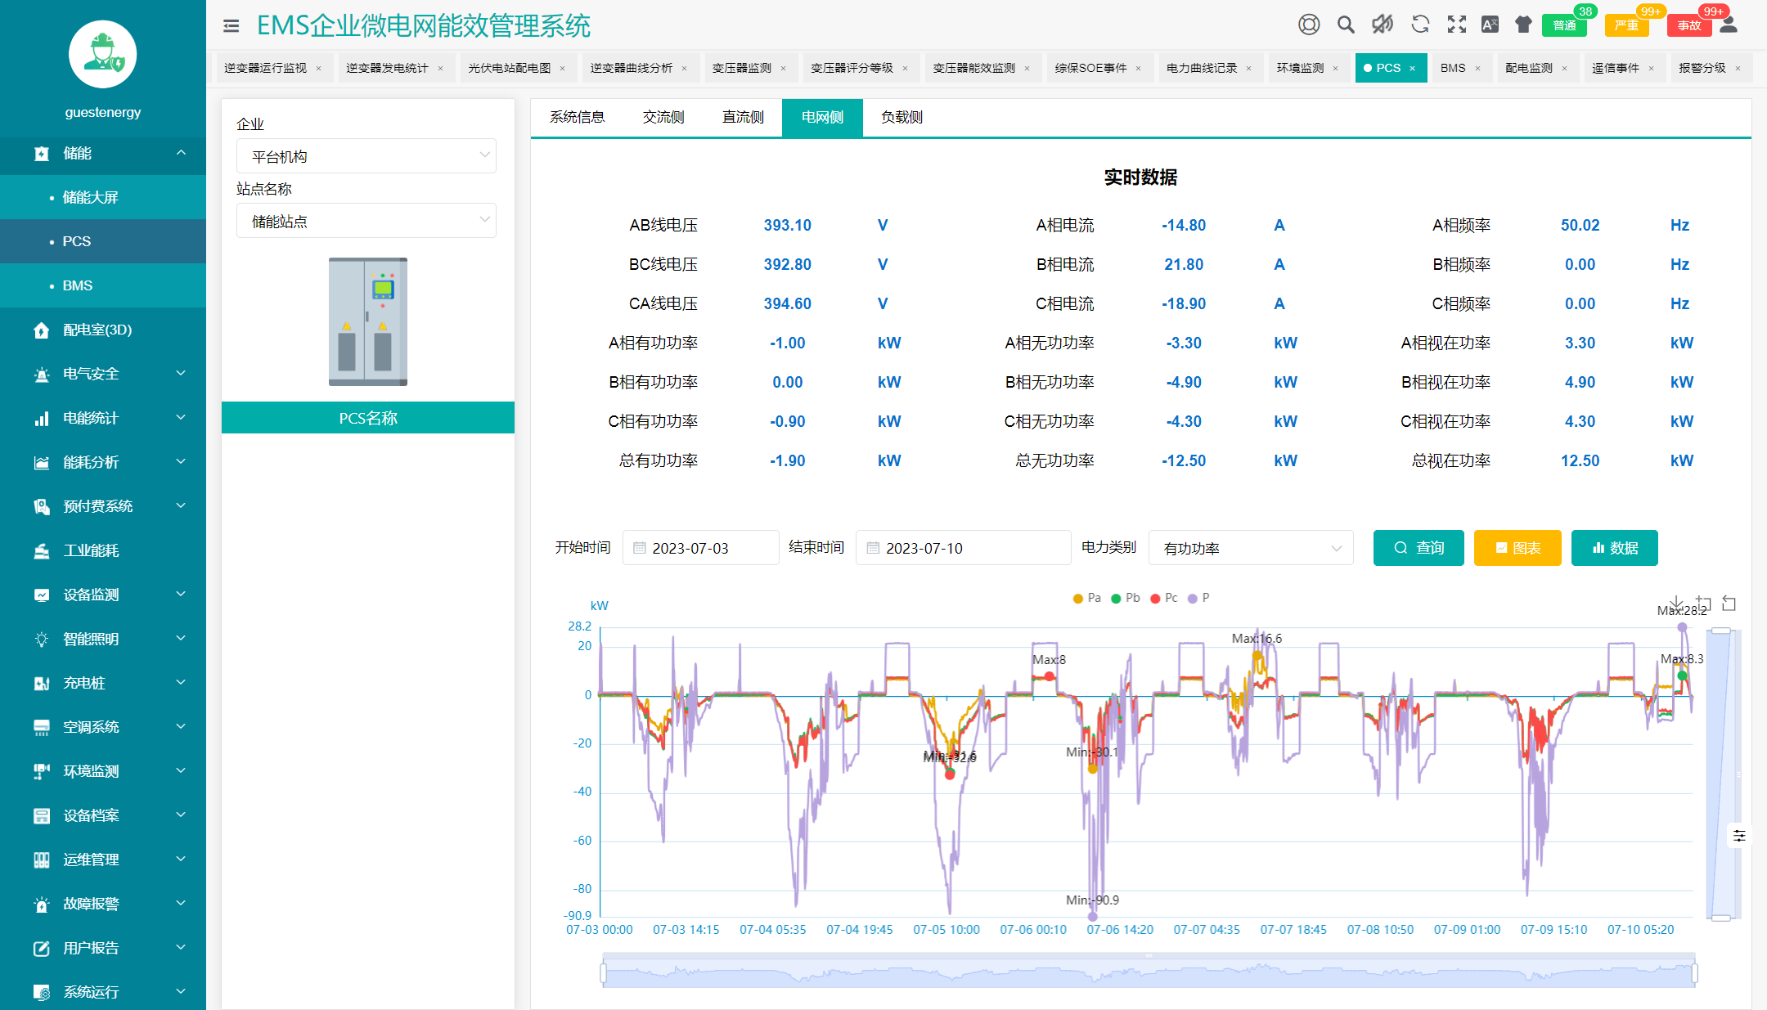This screenshot has width=1767, height=1010.
Task: Toggle Pa series in chart legend
Action: click(1087, 598)
